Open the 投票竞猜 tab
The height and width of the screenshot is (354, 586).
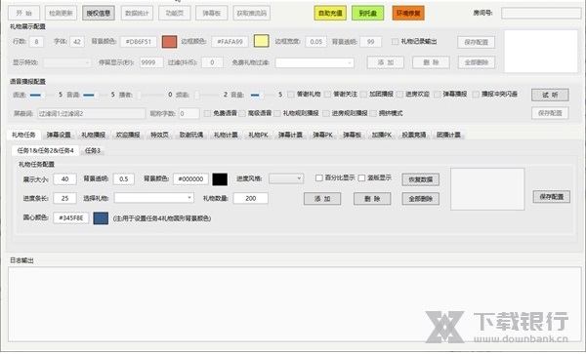[414, 135]
